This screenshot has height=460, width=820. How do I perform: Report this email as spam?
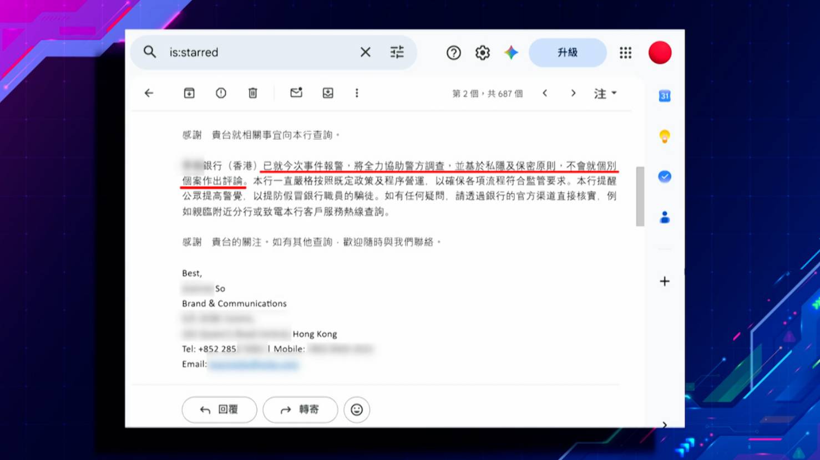[x=221, y=93]
